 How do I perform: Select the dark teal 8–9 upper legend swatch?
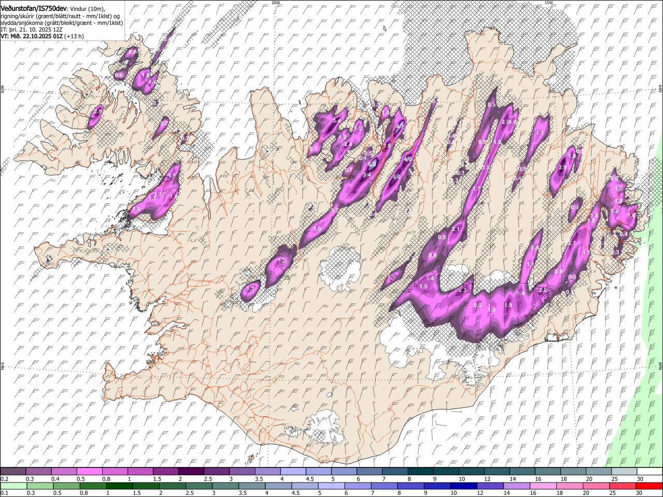point(420,472)
